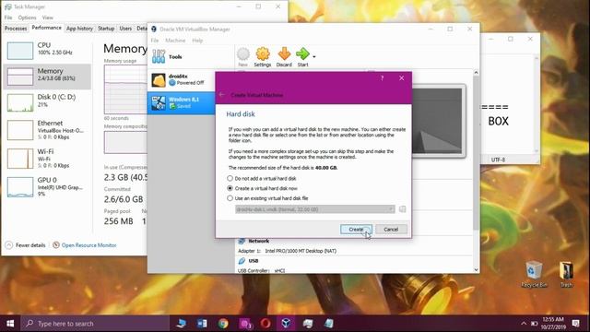Viewport: 590px width, 332px height.
Task: Expand the Start button dropdown arrow
Action: pos(314,57)
